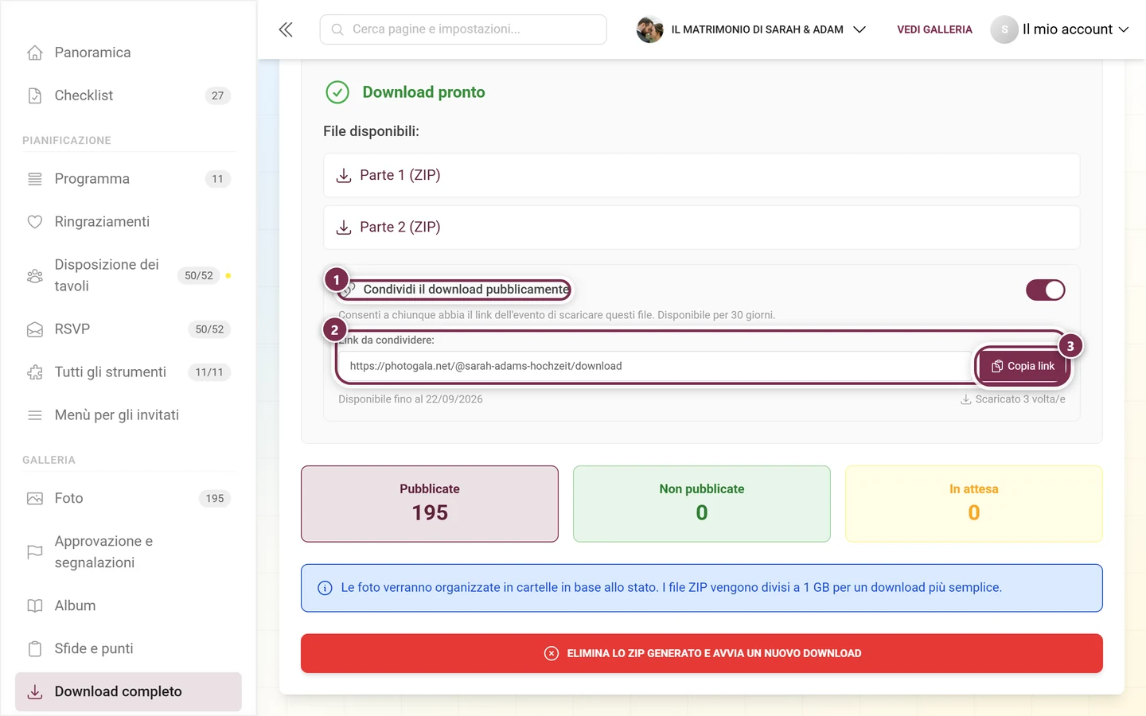Click the Checklist 27 count badge
Screen dimensions: 1146x716
[x=217, y=95]
